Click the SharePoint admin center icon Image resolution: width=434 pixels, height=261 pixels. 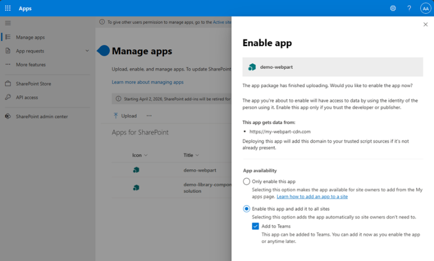pos(8,116)
